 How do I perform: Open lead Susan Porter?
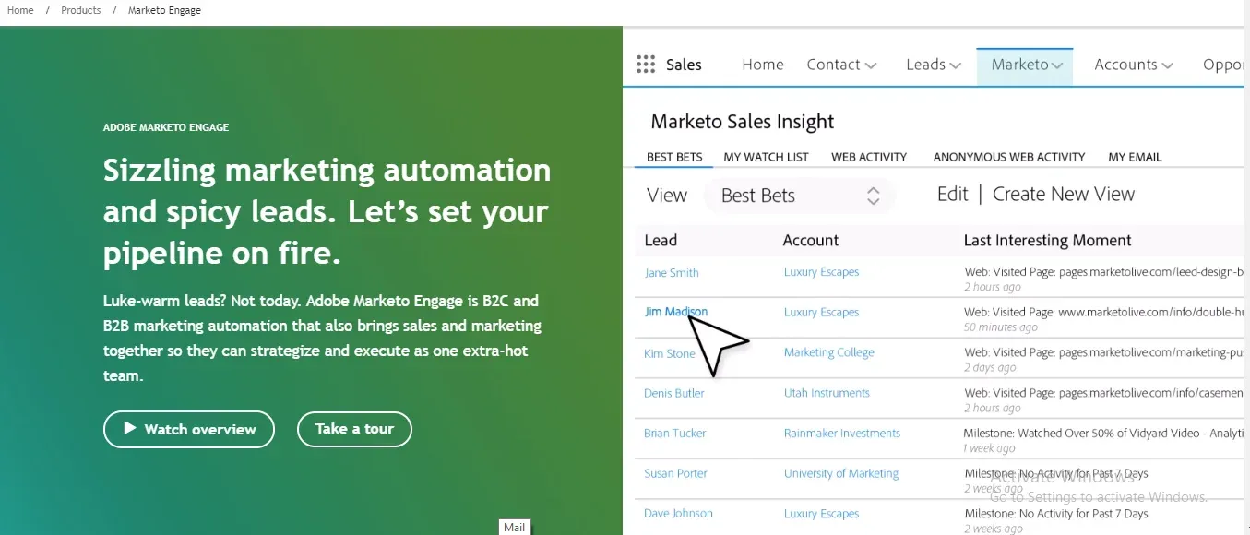(x=676, y=473)
